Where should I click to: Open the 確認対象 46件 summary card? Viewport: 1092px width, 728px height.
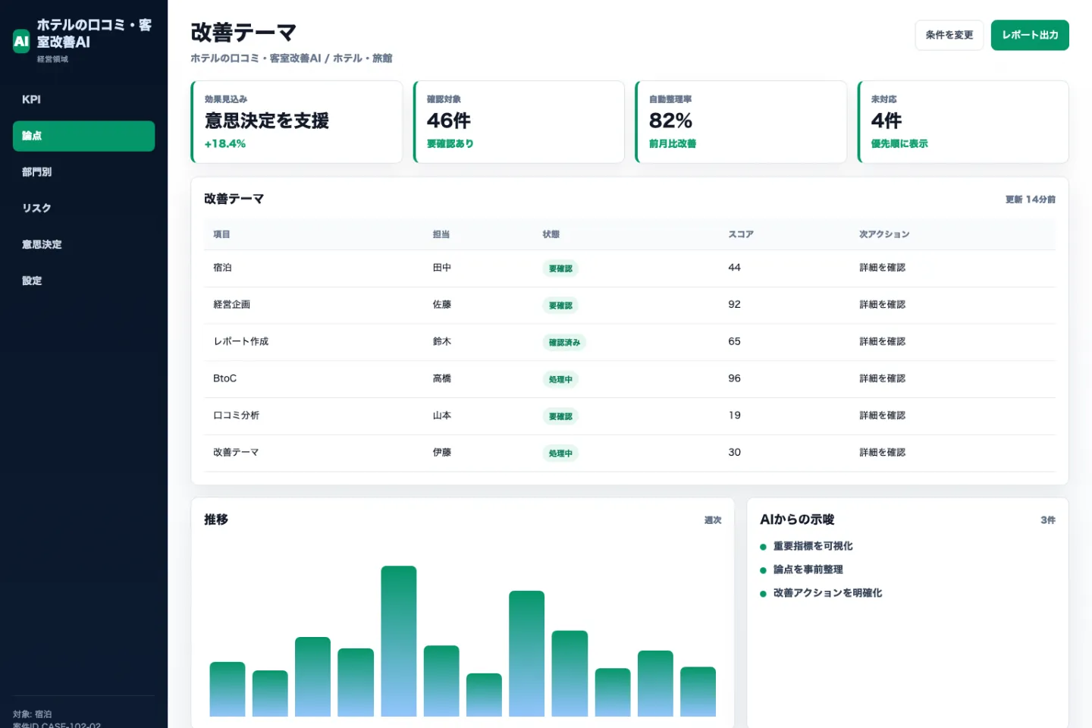pyautogui.click(x=519, y=122)
